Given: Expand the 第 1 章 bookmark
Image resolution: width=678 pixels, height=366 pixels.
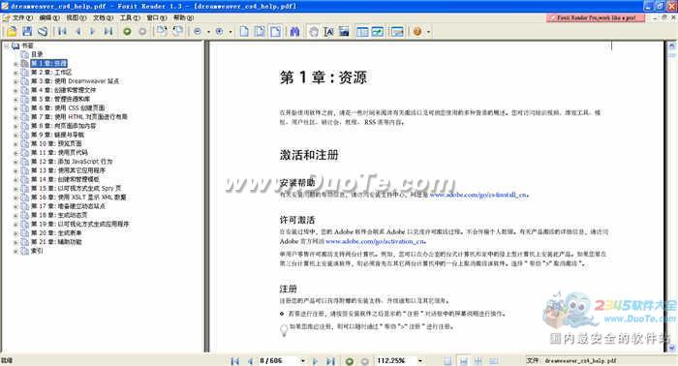Looking at the screenshot, I should [x=15, y=64].
